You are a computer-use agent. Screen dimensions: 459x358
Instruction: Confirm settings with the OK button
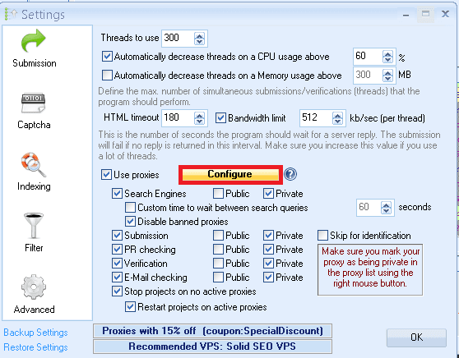(416, 337)
